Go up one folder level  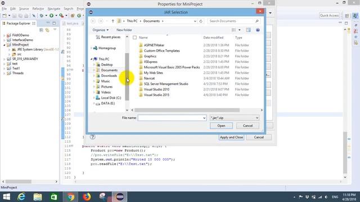(x=112, y=21)
